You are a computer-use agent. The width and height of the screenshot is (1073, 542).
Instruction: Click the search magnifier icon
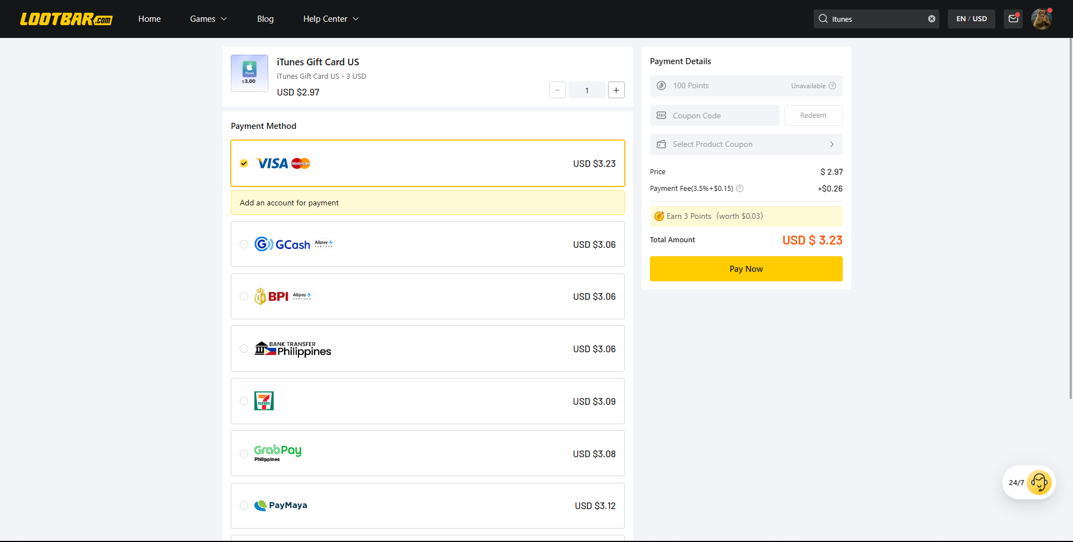coord(823,18)
